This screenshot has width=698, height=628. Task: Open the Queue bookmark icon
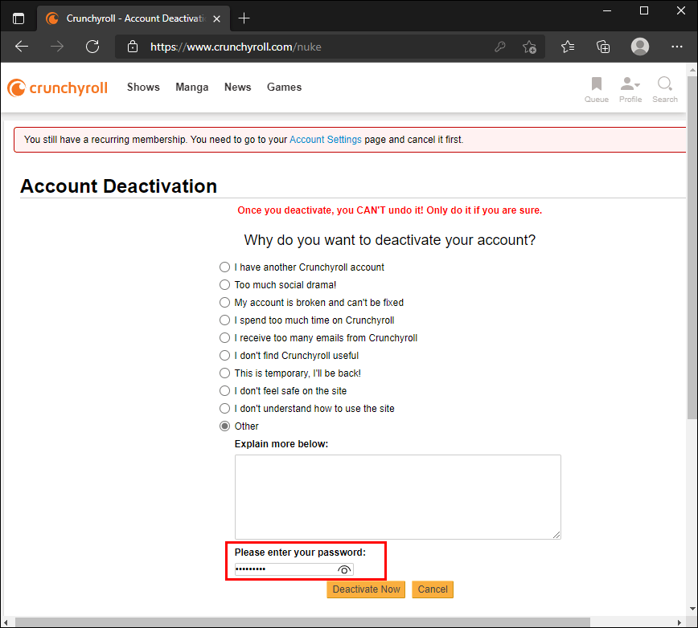pyautogui.click(x=597, y=90)
